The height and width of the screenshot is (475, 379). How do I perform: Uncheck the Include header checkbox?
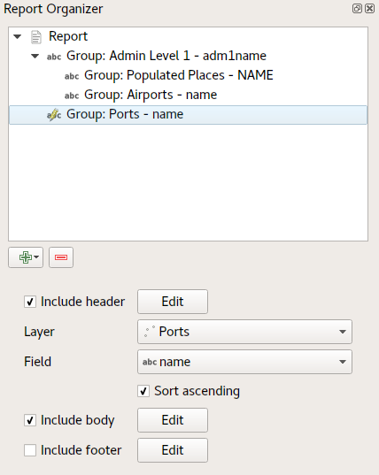30,302
